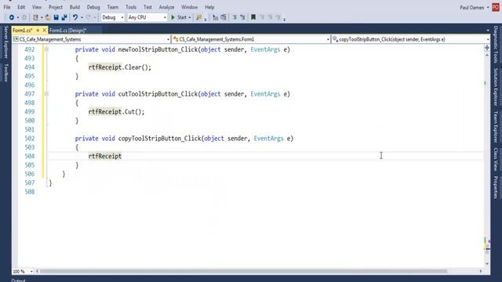Click the Redo icon in the toolbar
Image resolution: width=502 pixels, height=282 pixels.
(x=89, y=17)
